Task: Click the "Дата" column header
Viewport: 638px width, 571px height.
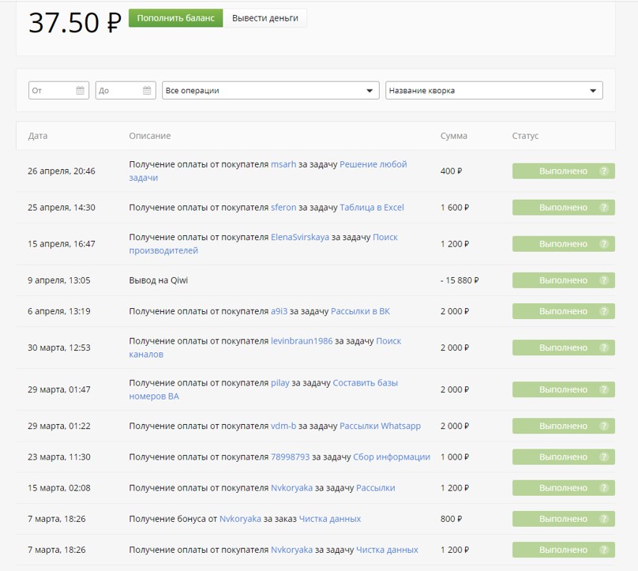Action: point(38,136)
